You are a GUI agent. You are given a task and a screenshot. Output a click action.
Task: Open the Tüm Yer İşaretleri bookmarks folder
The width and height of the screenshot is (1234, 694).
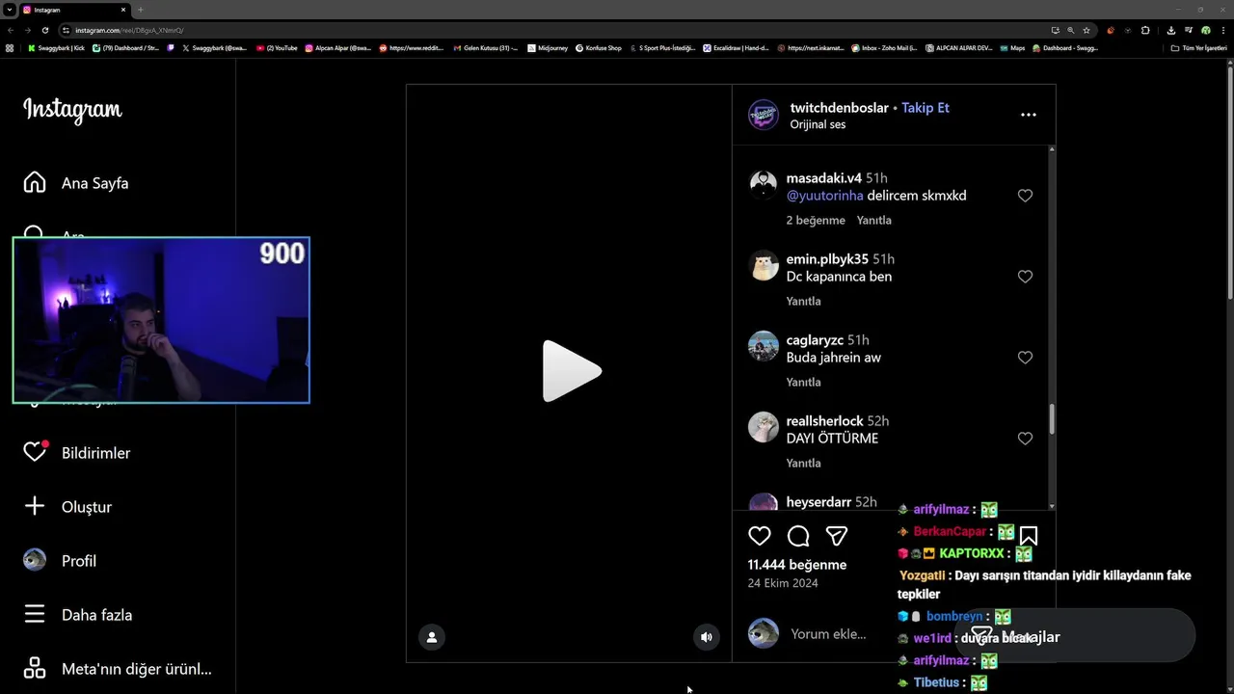pyautogui.click(x=1198, y=48)
